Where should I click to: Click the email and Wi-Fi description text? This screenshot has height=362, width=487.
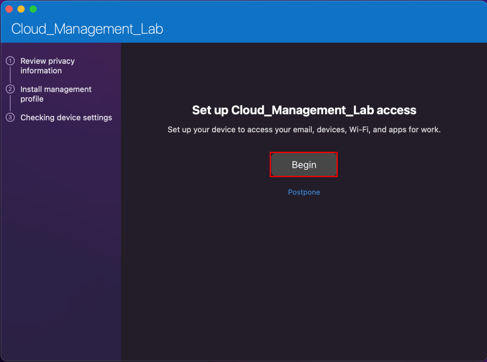pyautogui.click(x=304, y=129)
